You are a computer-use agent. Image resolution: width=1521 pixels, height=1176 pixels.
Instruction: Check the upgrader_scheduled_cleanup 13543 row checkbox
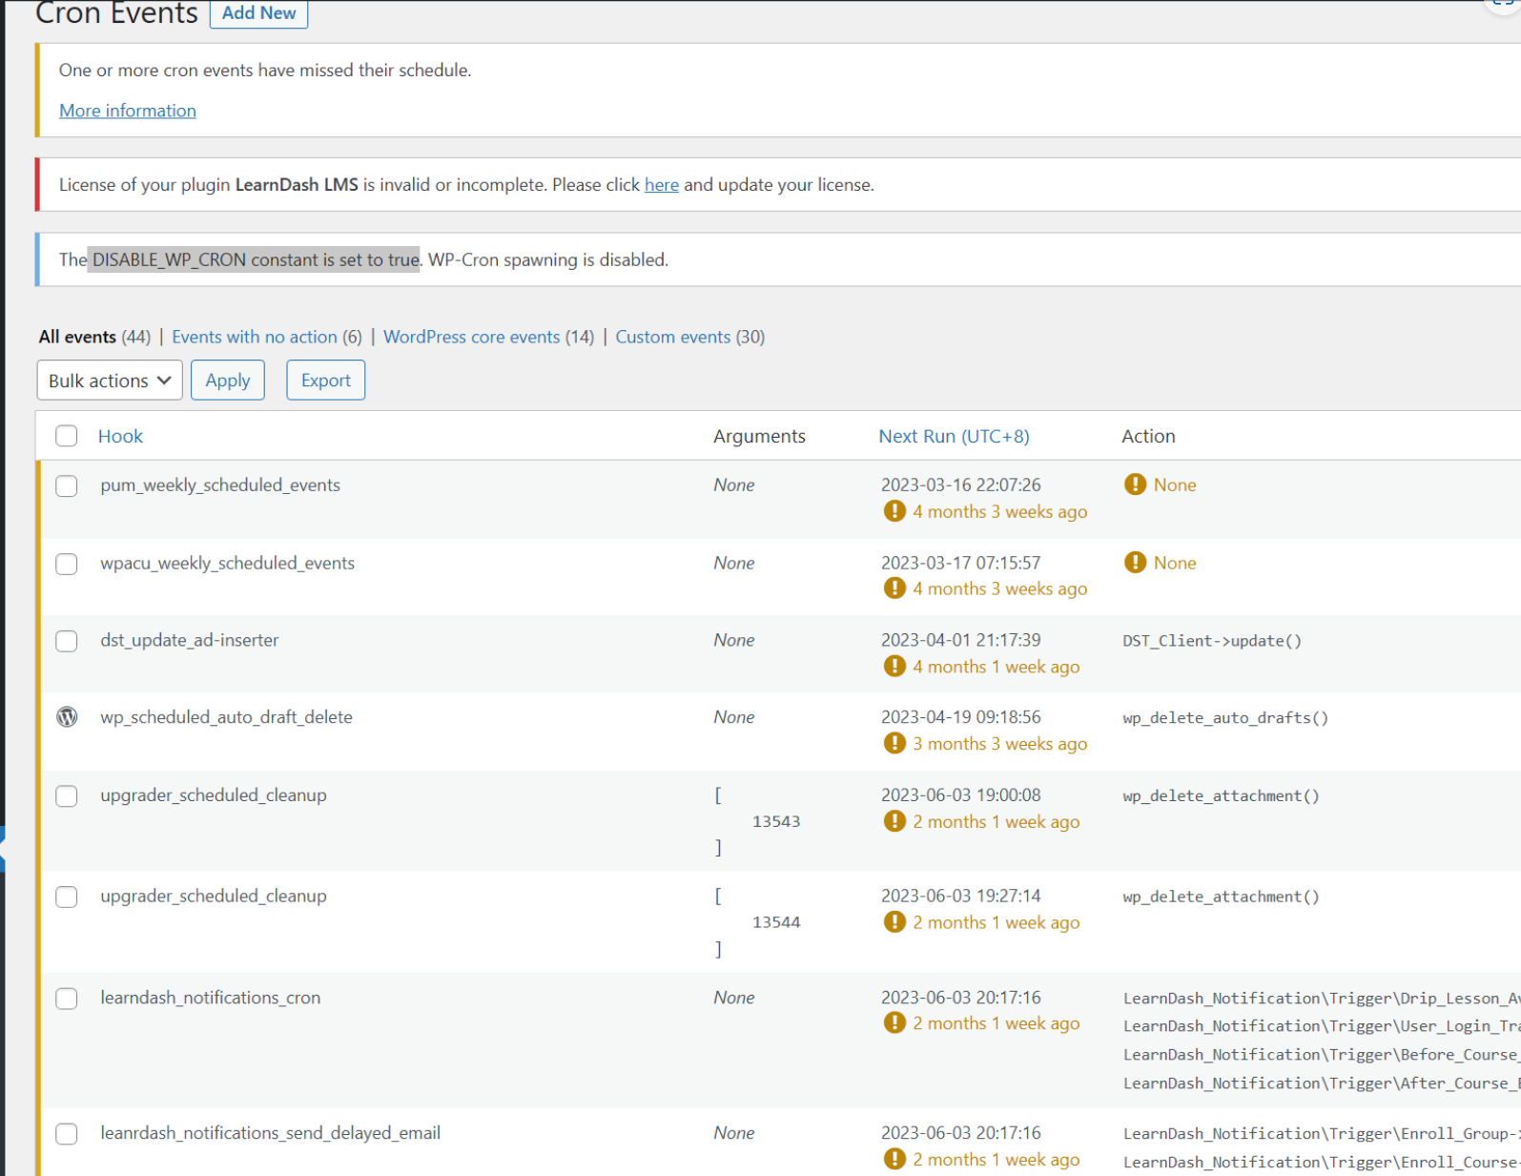67,795
